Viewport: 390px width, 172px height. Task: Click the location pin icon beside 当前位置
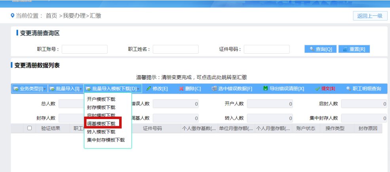pos(12,16)
